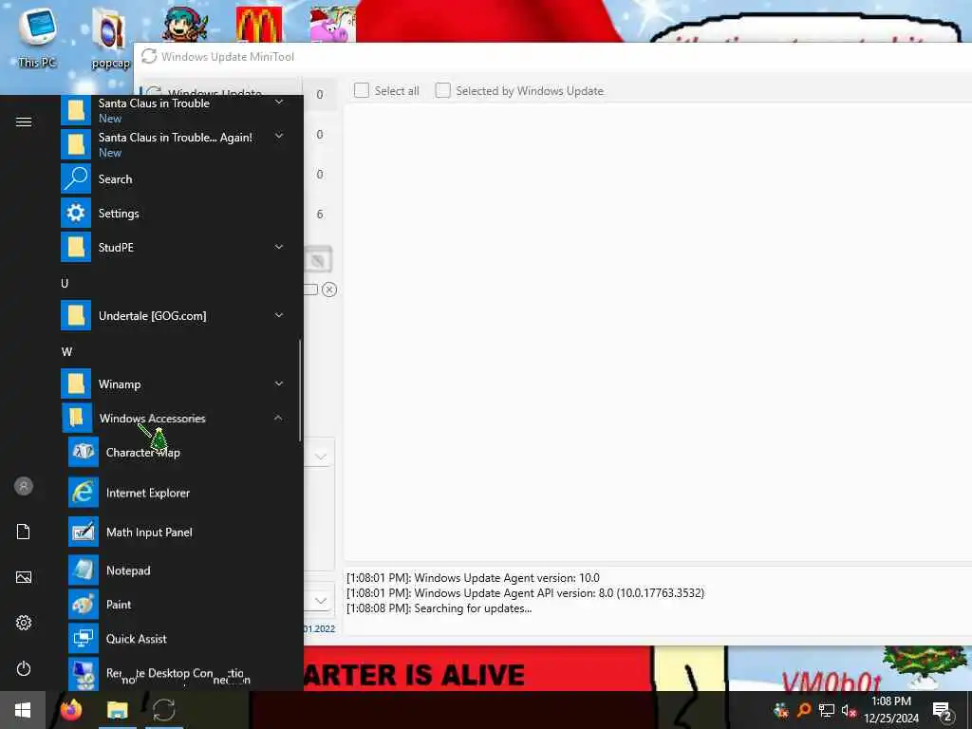Open Pictures from Start sidebar
The height and width of the screenshot is (729, 972).
24,577
